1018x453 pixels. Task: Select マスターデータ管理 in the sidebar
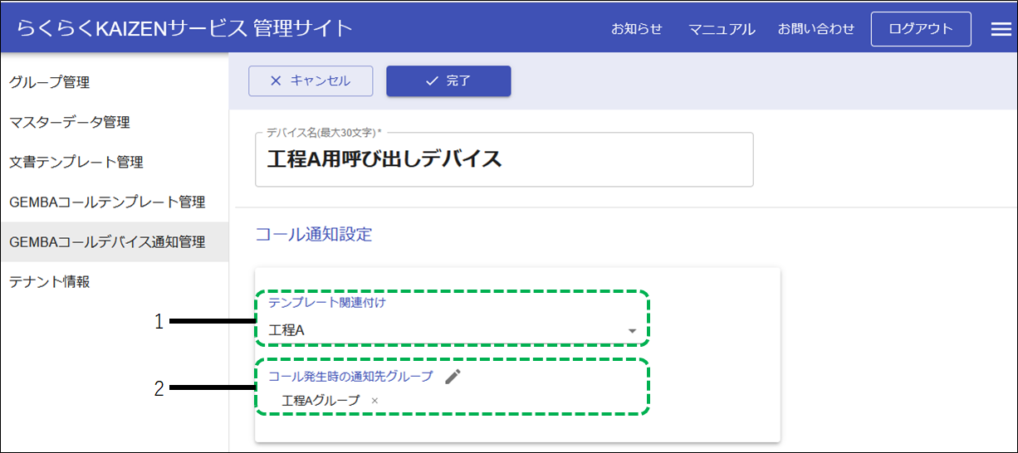[x=115, y=122]
